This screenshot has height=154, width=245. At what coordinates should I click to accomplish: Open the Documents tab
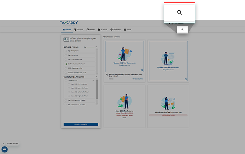click(x=79, y=29)
